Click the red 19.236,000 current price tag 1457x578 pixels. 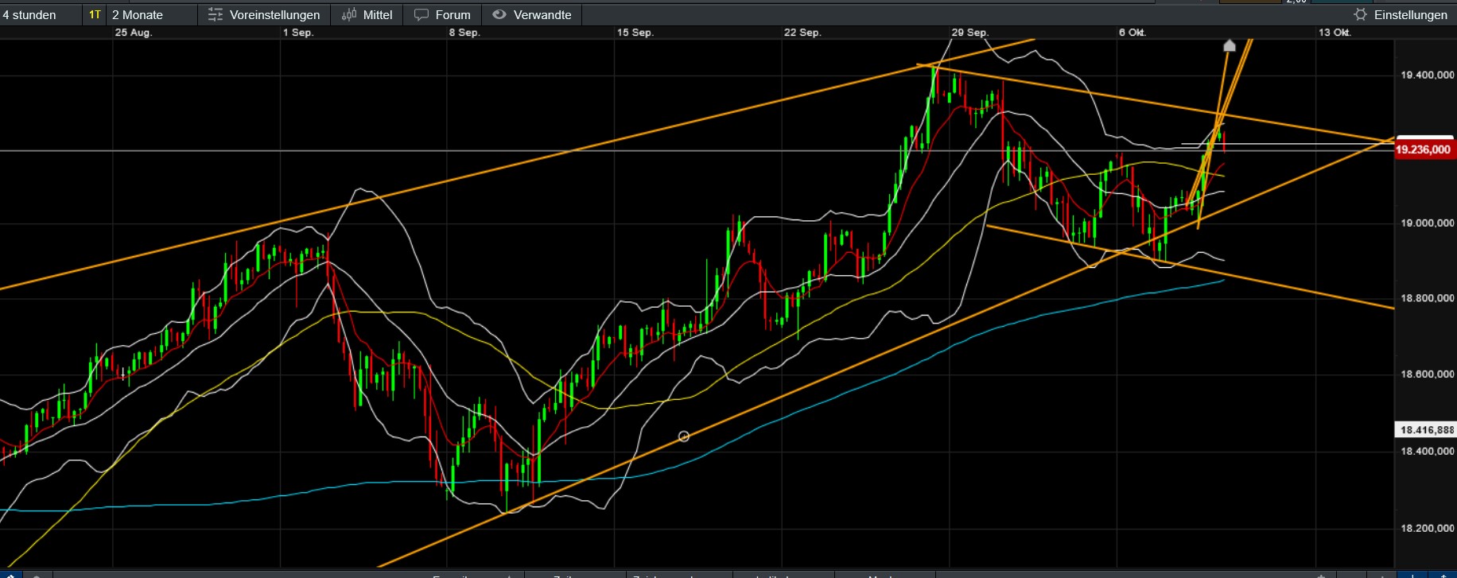click(x=1424, y=149)
